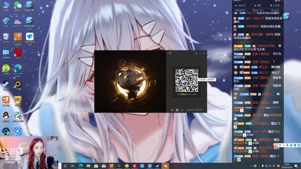Open Mail app from the taskbar

(x=104, y=166)
